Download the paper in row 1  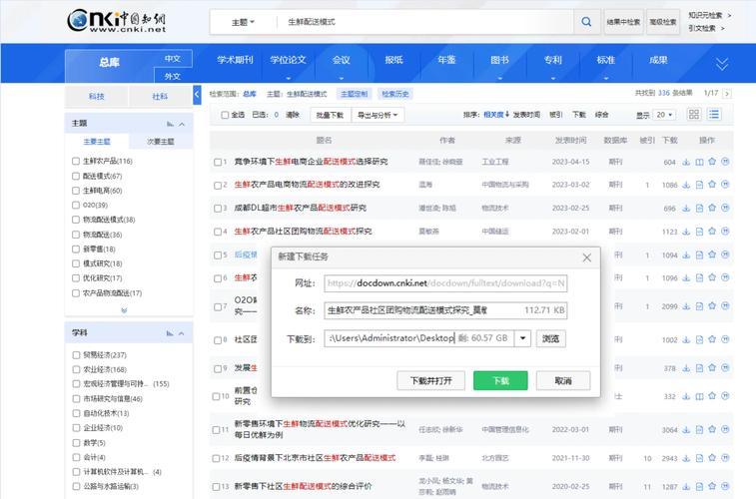pos(686,162)
